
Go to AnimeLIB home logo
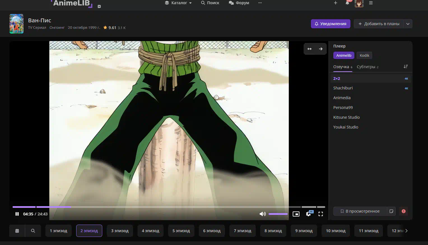[x=72, y=3]
